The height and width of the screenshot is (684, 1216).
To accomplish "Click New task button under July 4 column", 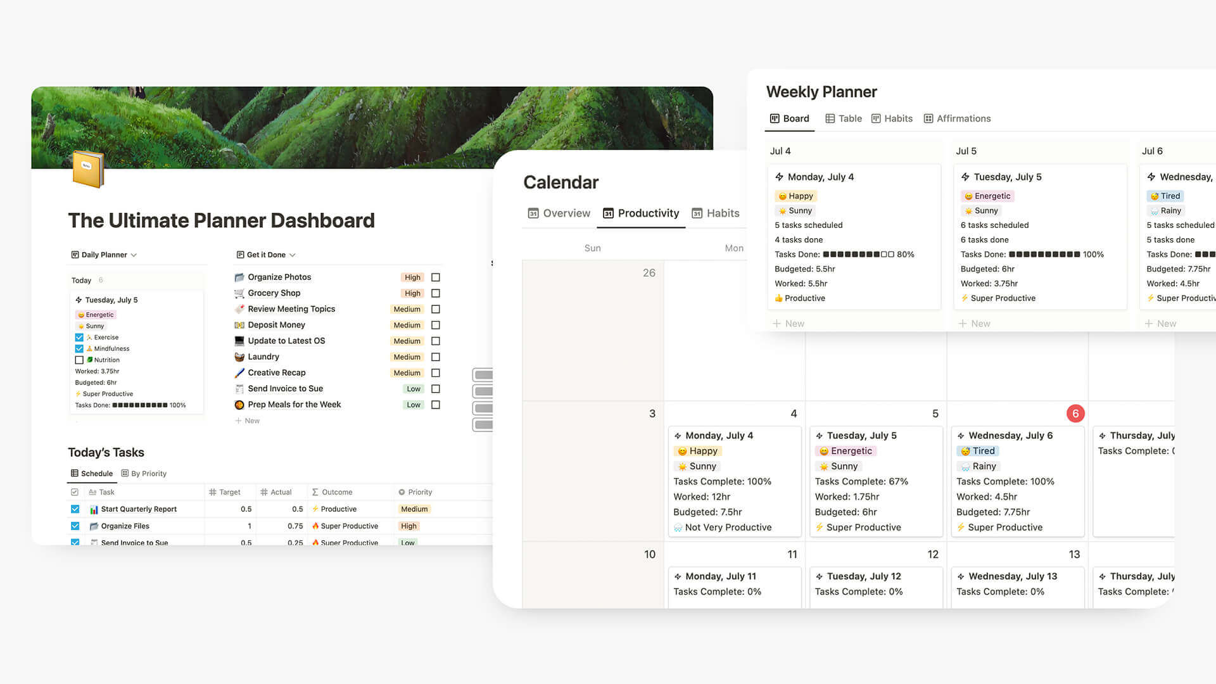I will [788, 323].
